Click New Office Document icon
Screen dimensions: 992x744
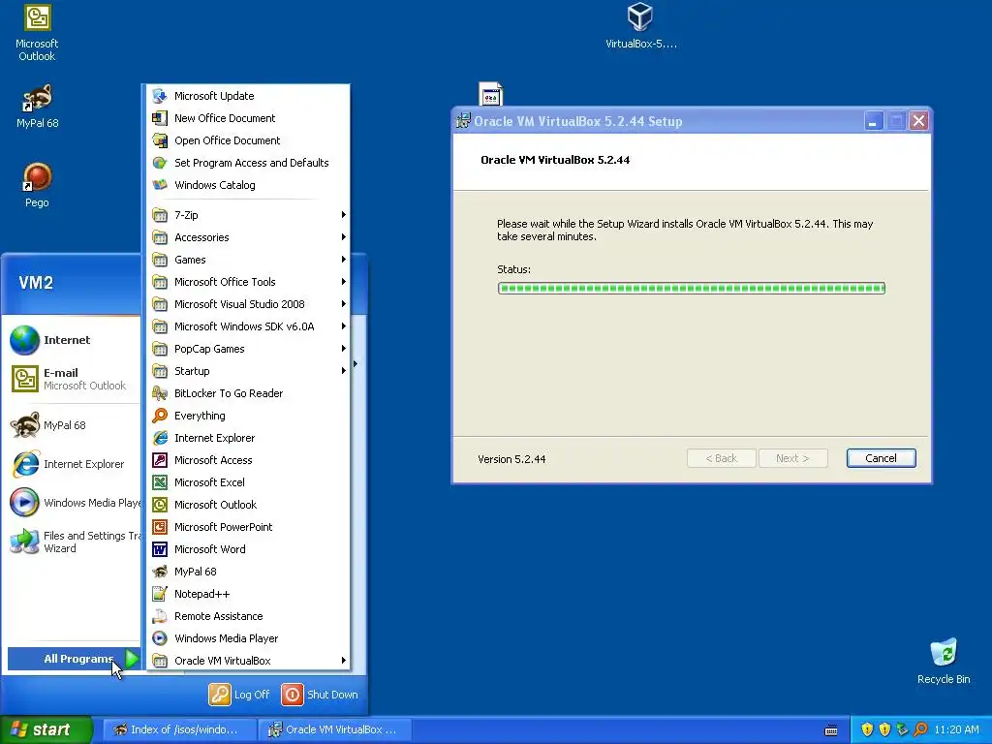click(160, 117)
